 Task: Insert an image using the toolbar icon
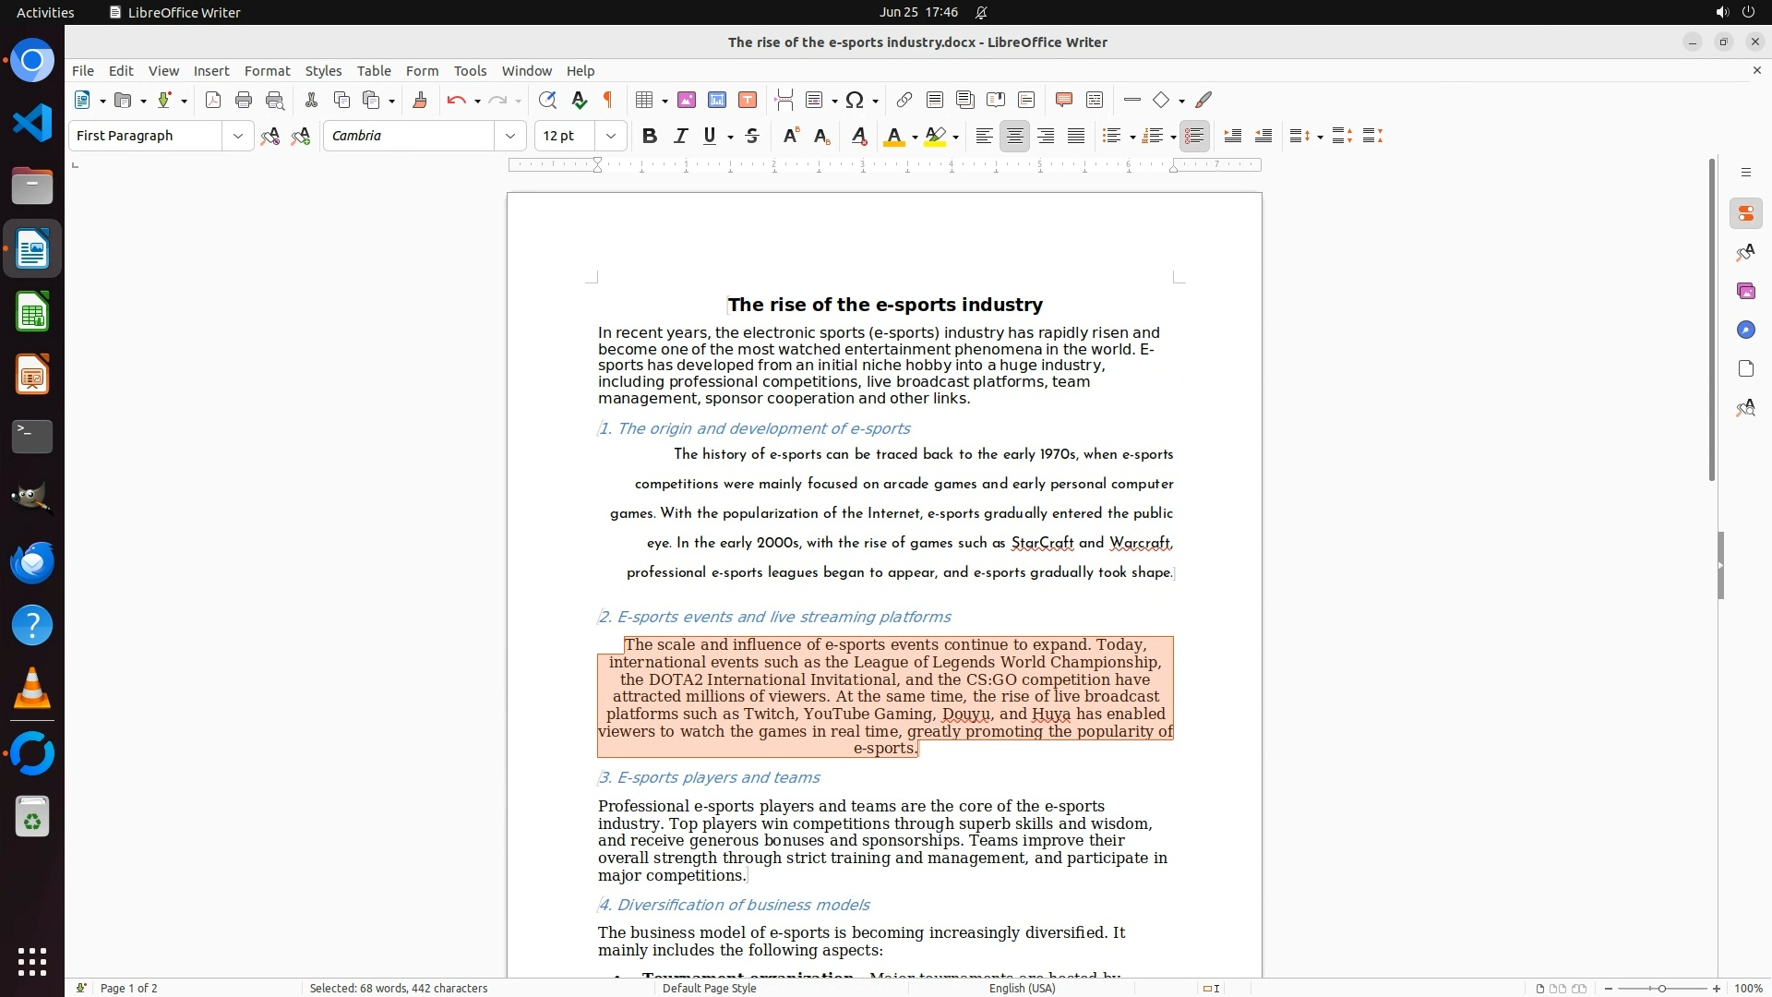[687, 100]
